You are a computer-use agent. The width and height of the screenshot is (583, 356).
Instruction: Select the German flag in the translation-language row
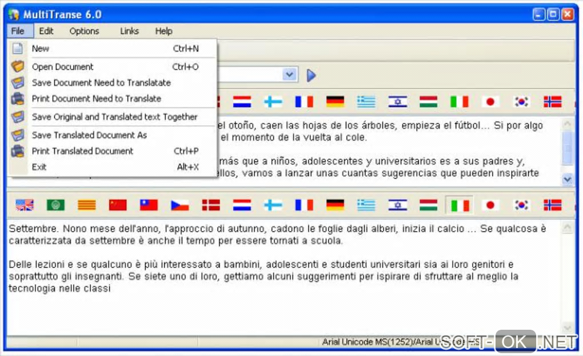click(336, 205)
